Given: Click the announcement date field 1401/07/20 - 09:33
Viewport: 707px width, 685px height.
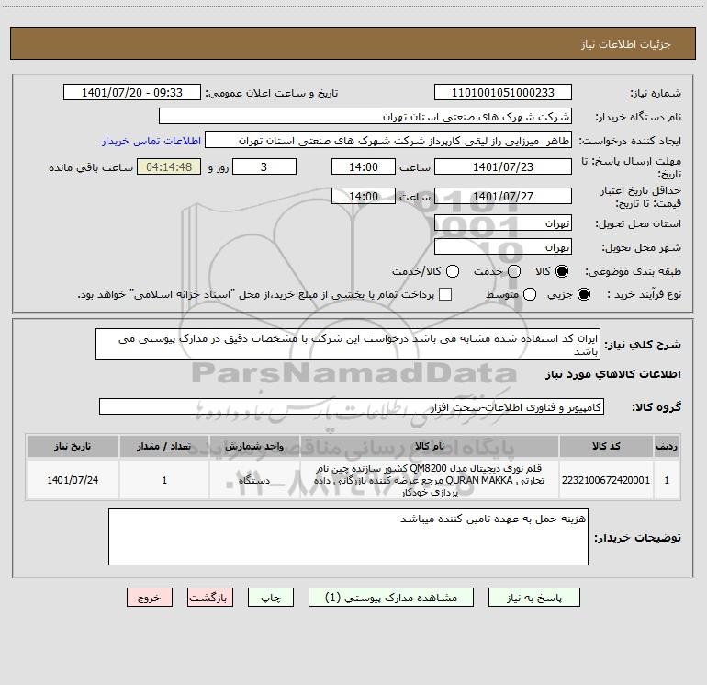Looking at the screenshot, I should click(132, 92).
